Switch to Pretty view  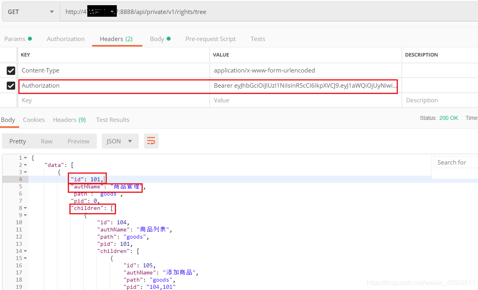point(18,141)
